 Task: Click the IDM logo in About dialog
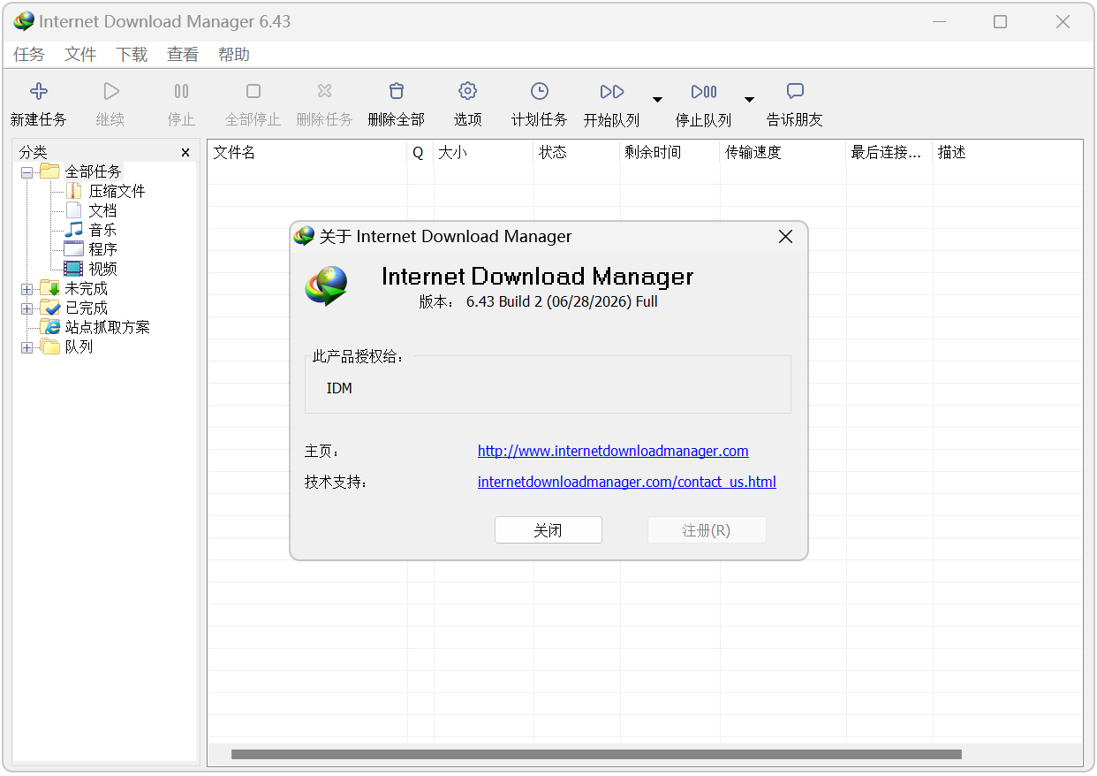[x=326, y=286]
